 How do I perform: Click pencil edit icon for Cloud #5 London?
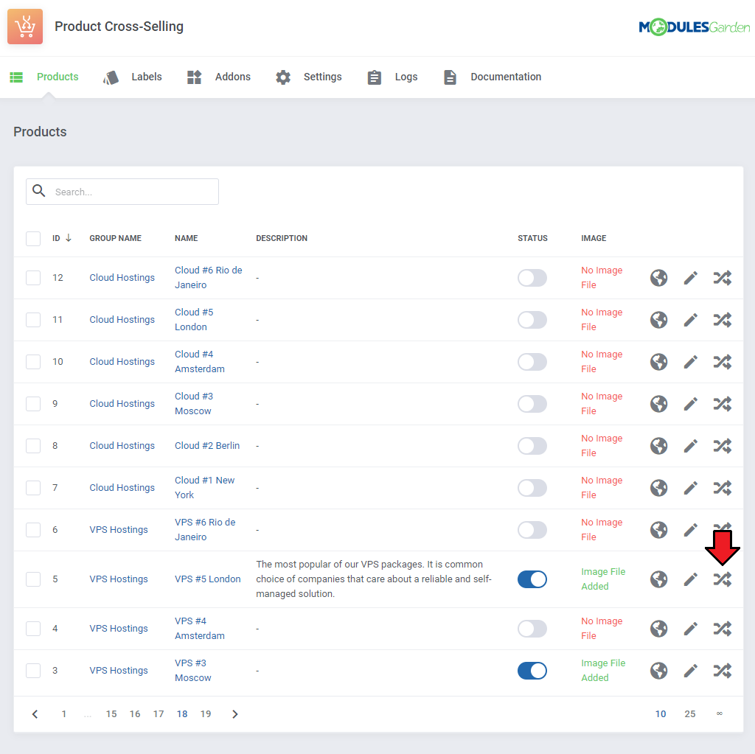pyautogui.click(x=690, y=320)
